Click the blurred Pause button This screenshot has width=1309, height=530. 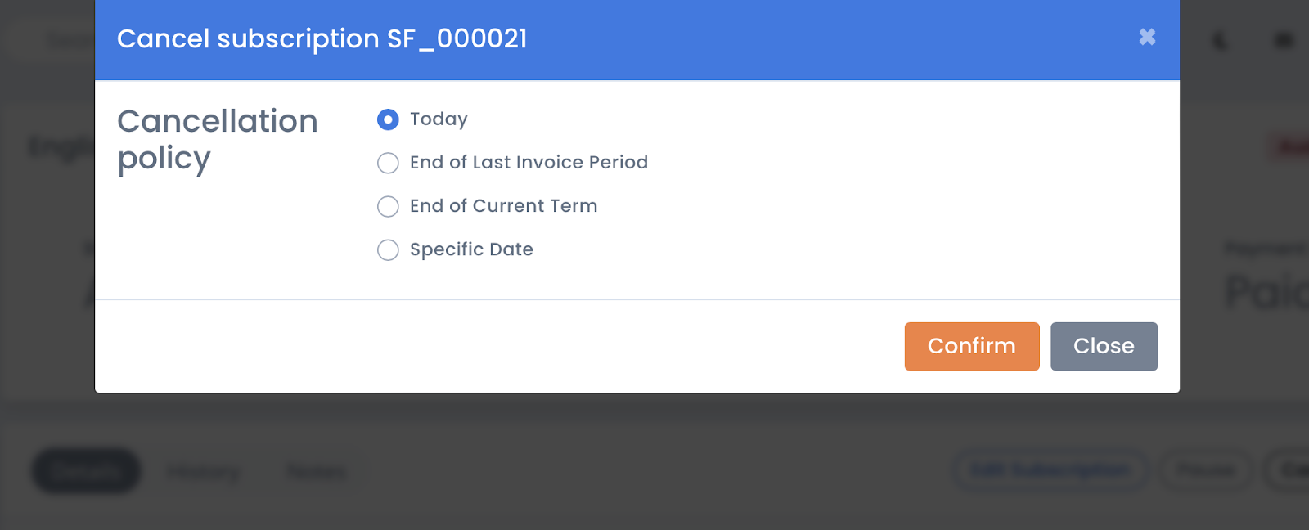coord(1205,470)
